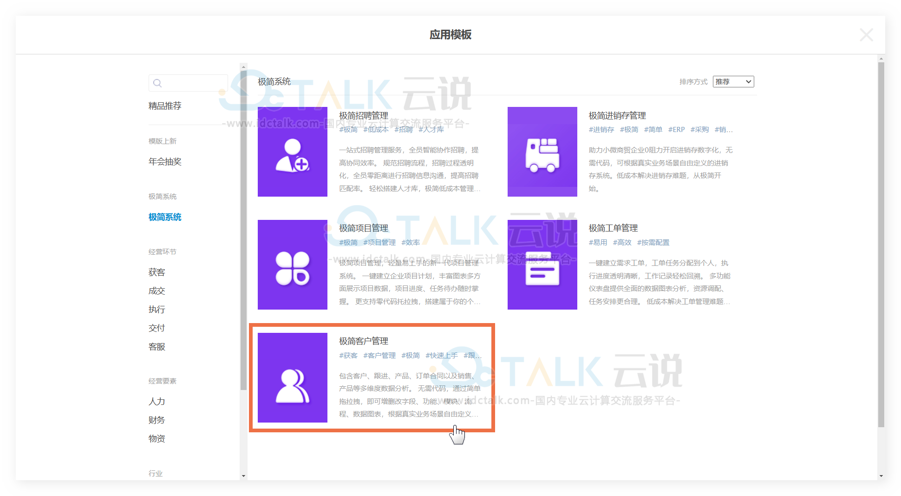Click the #低成本 tag under 极简招聘管理
The height and width of the screenshot is (496, 901).
(376, 130)
